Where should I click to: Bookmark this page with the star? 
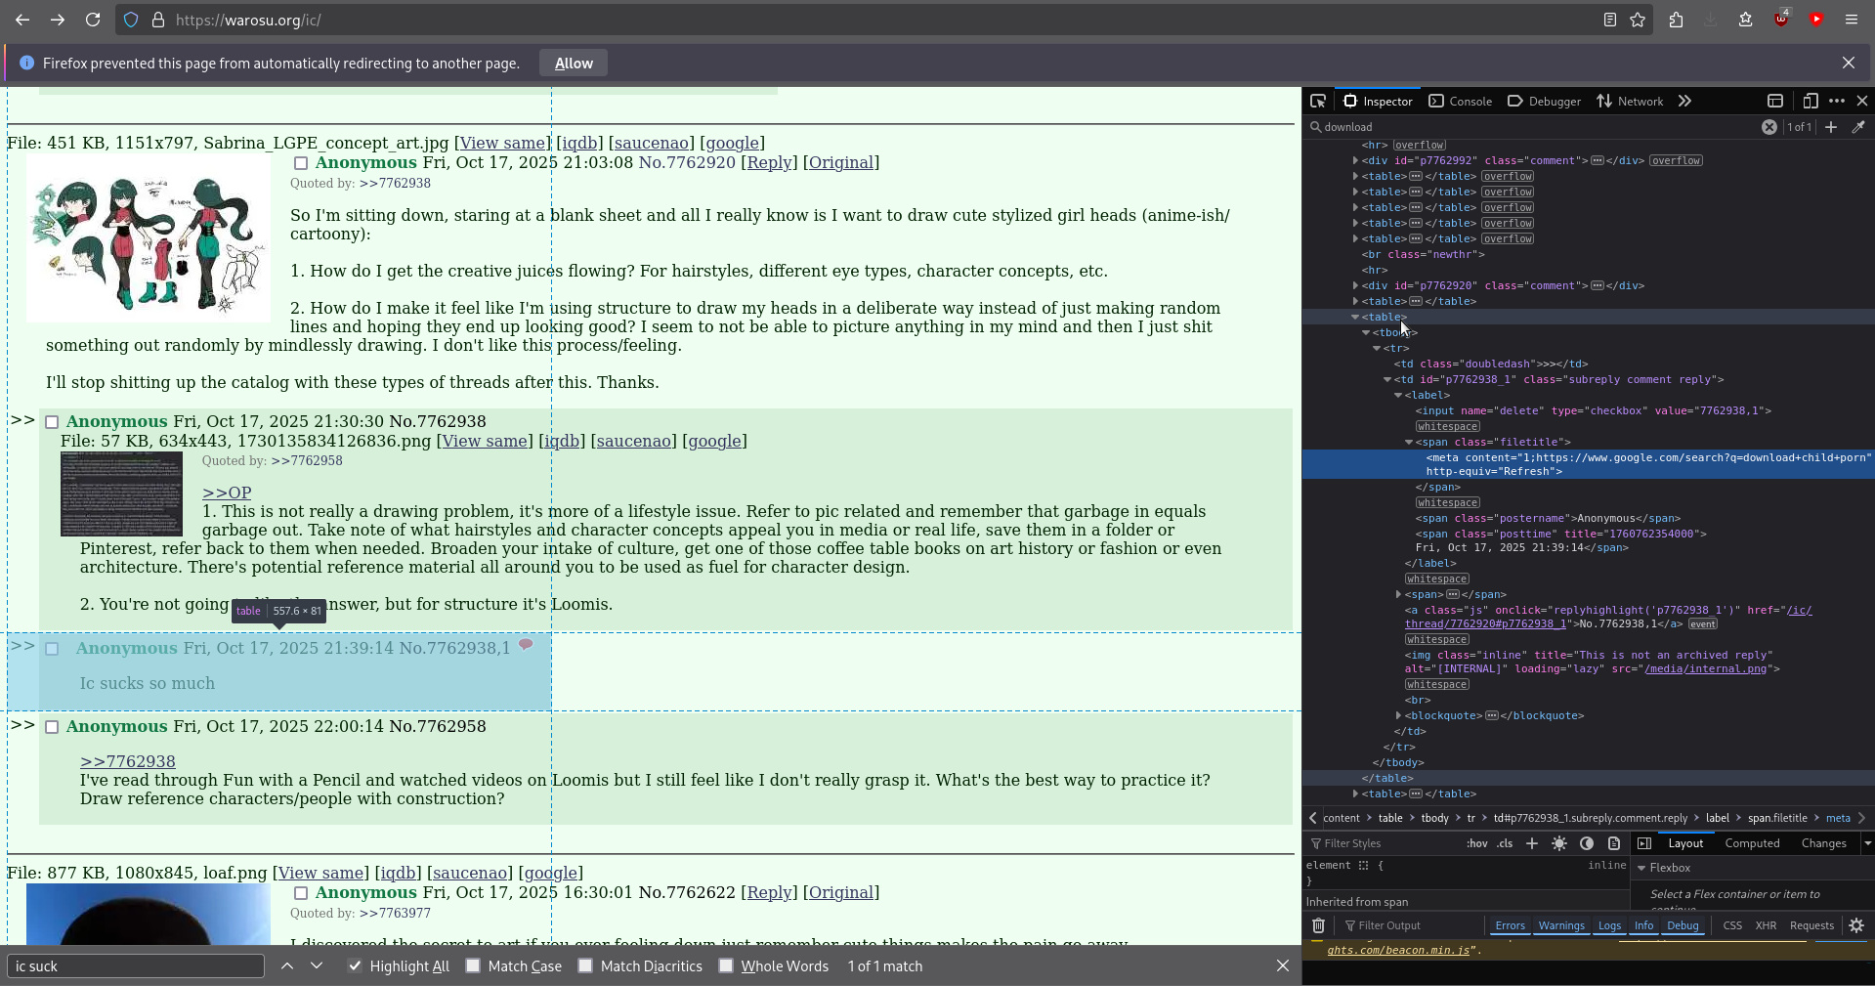pyautogui.click(x=1639, y=20)
